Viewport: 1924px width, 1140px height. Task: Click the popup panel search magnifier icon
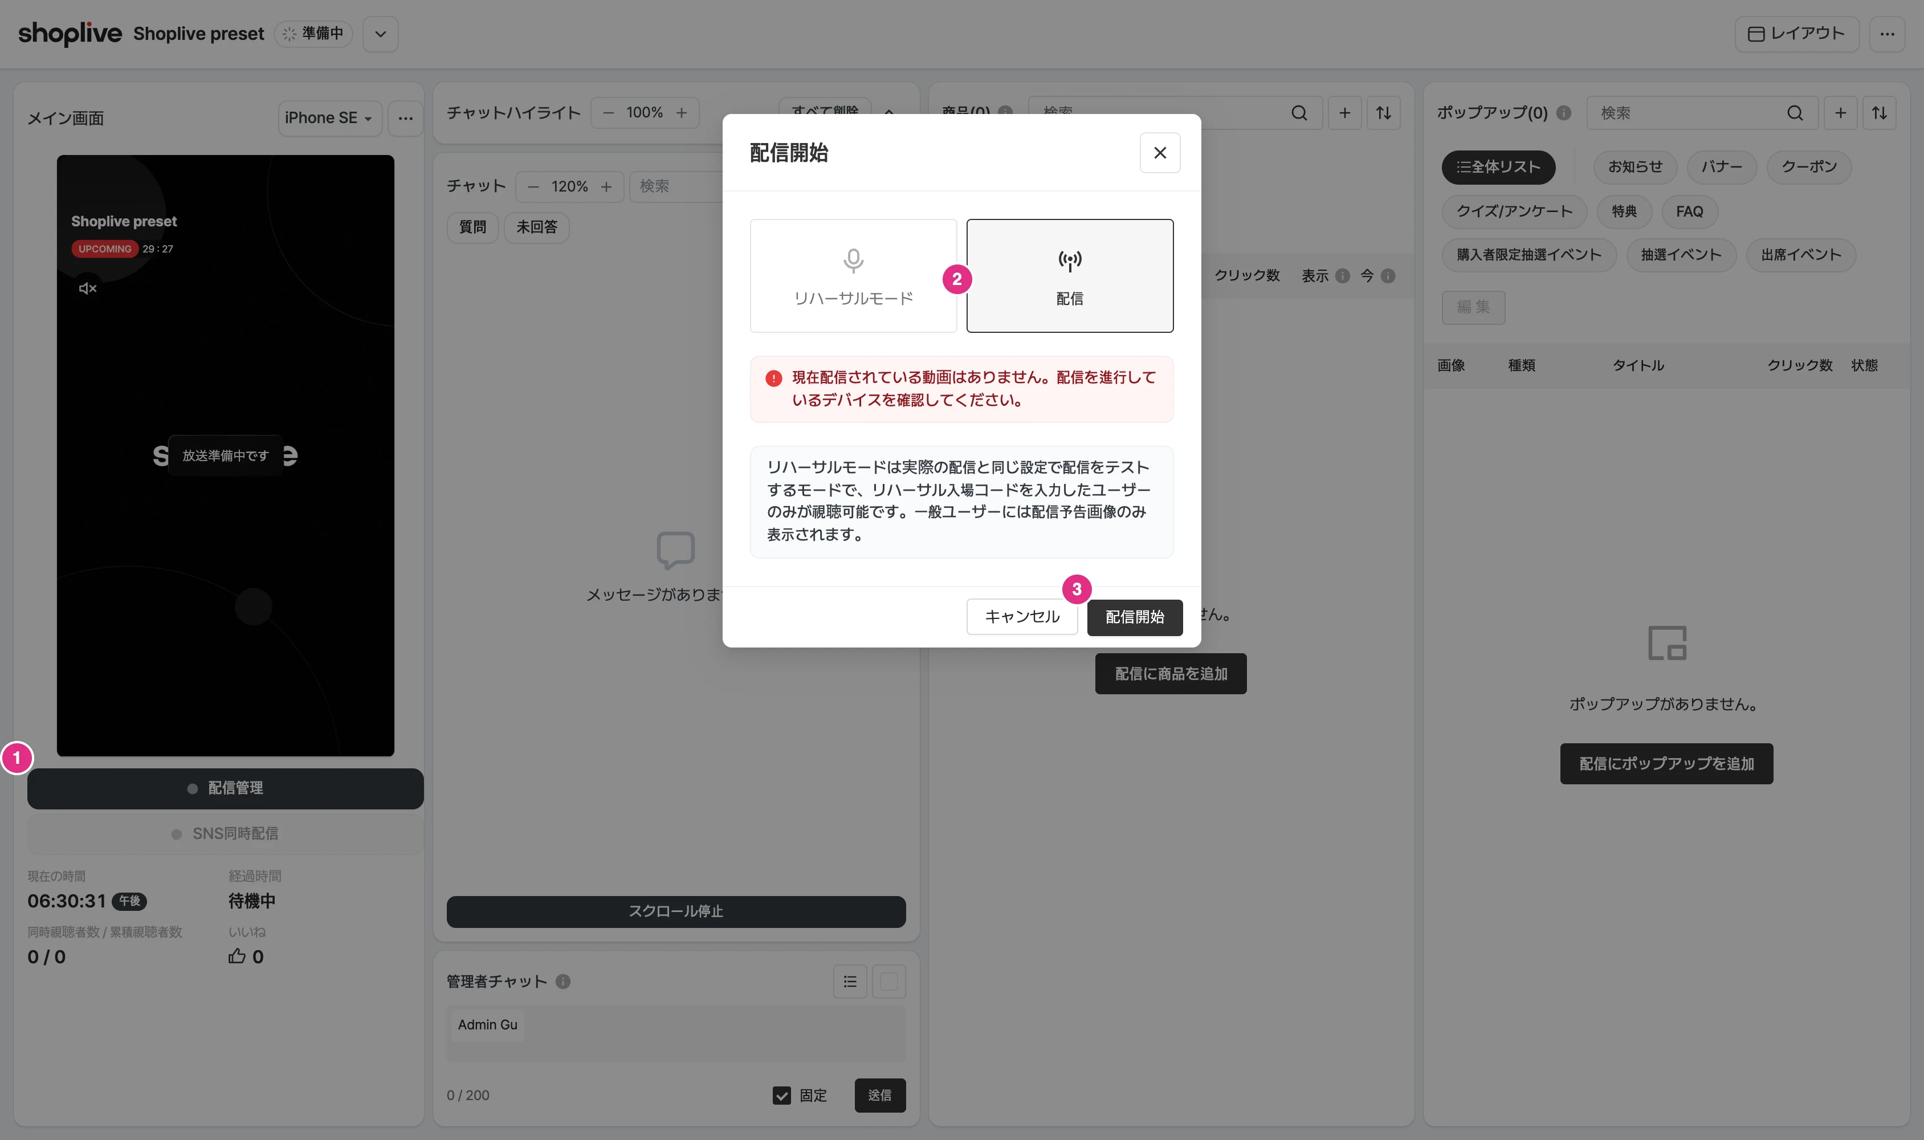tap(1795, 113)
